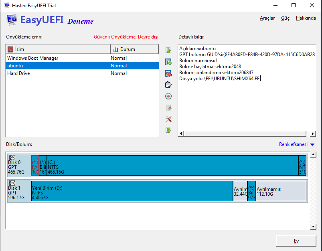Click the Açıklama:ubuntu detail line
This screenshot has height=251, width=322.
197,49
